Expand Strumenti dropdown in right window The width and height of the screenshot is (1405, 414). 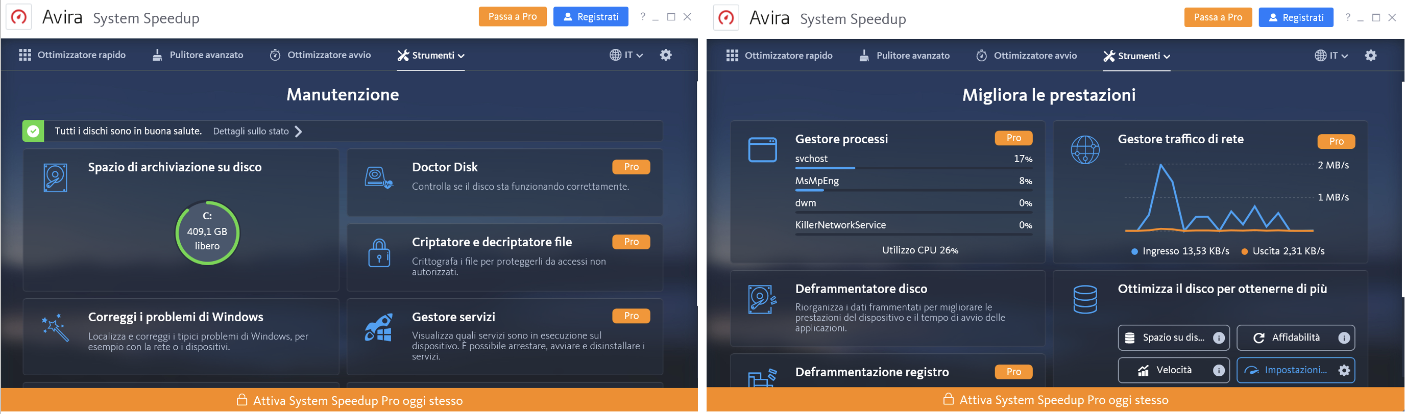coord(1136,56)
